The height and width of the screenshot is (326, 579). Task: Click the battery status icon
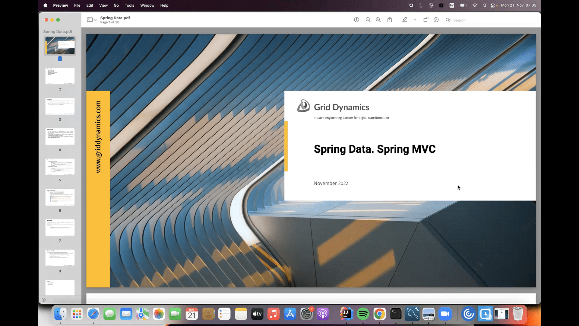point(464,5)
